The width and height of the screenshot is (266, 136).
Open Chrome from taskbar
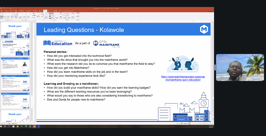[x=30, y=126]
